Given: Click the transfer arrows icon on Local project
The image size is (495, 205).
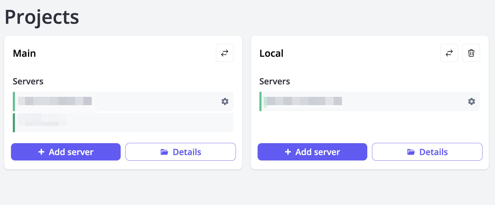Looking at the screenshot, I should click(449, 53).
